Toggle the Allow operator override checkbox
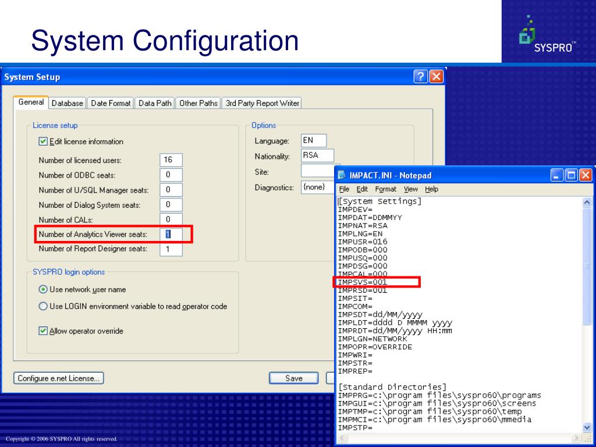This screenshot has height=447, width=596. pos(43,331)
